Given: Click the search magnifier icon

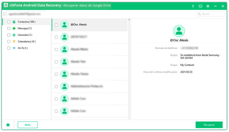Looking at the screenshot, I should pos(199,14).
